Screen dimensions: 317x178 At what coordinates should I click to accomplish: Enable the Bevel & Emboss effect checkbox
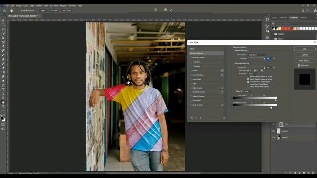click(191, 58)
